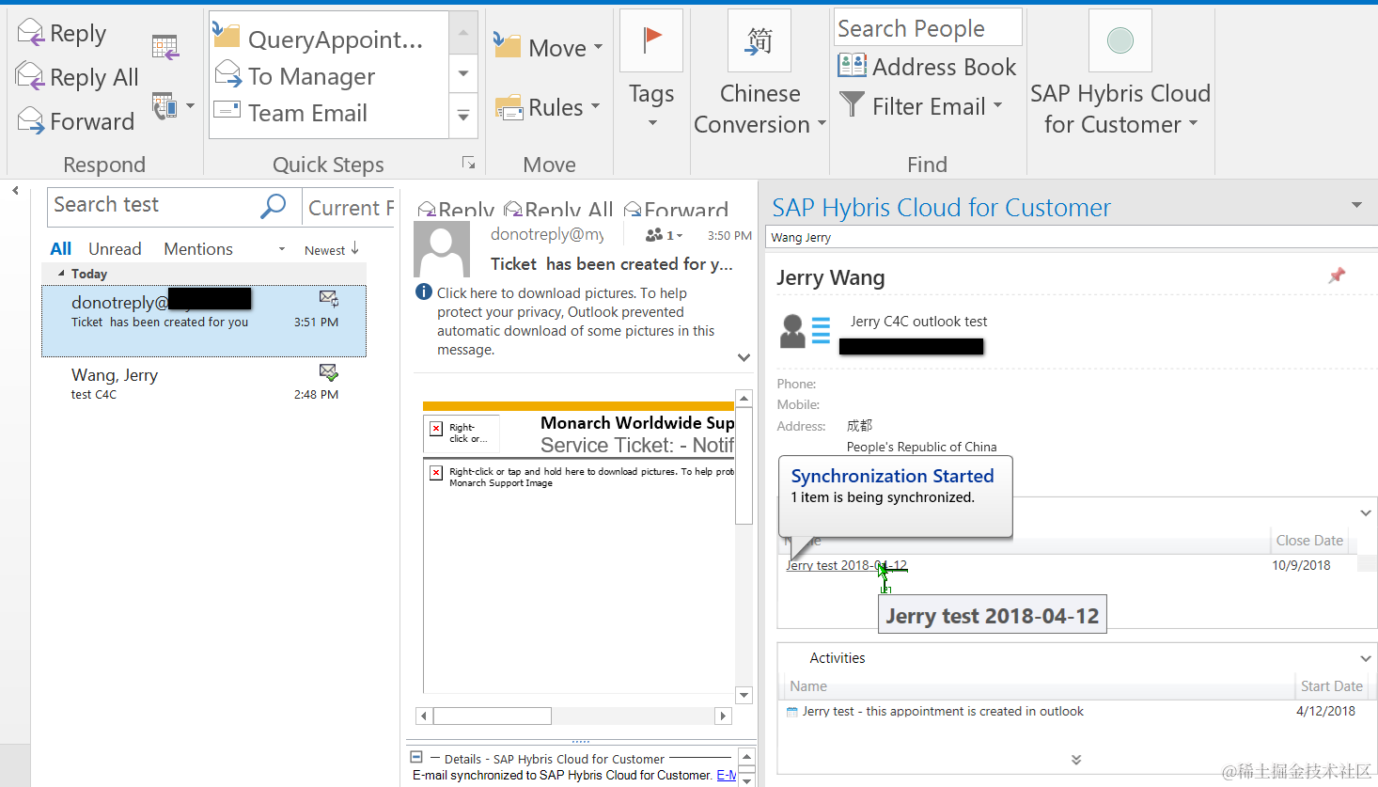Select the Unread filter tab
1378x787 pixels.
click(115, 249)
